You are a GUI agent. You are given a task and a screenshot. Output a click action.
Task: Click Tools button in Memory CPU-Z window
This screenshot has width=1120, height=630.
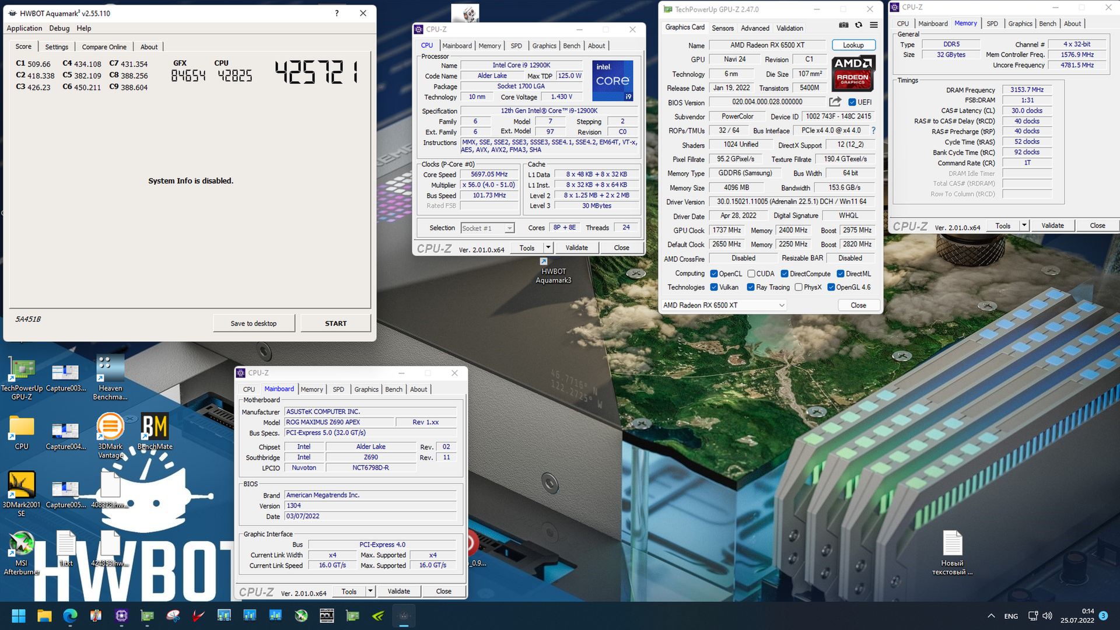coord(1003,226)
